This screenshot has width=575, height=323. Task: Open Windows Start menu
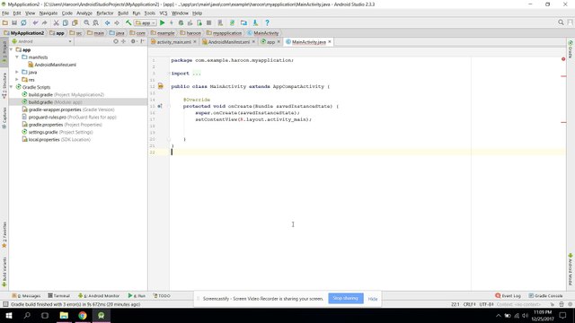pyautogui.click(x=8, y=315)
